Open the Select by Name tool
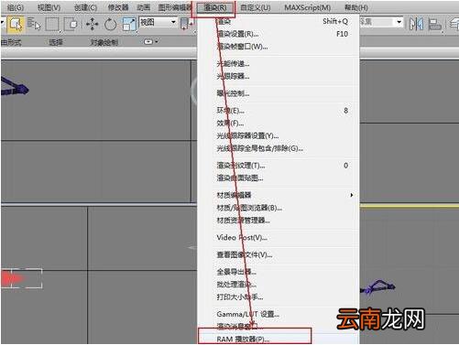Image resolution: width=459 pixels, height=345 pixels. pos(34,24)
